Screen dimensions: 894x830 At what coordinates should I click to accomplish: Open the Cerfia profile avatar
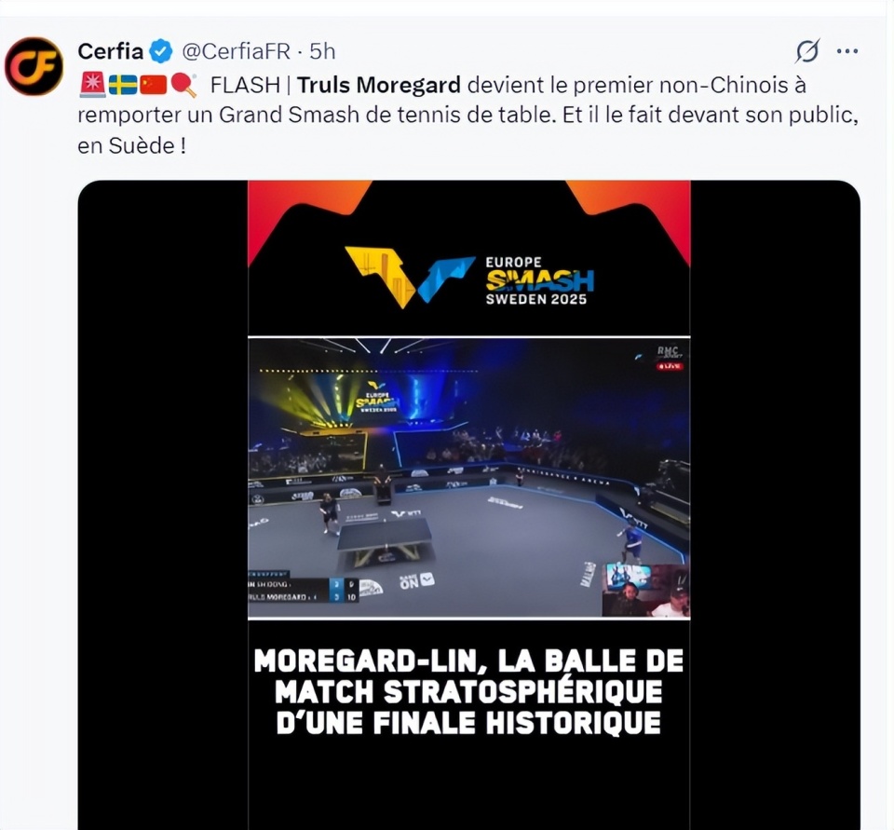click(x=34, y=67)
